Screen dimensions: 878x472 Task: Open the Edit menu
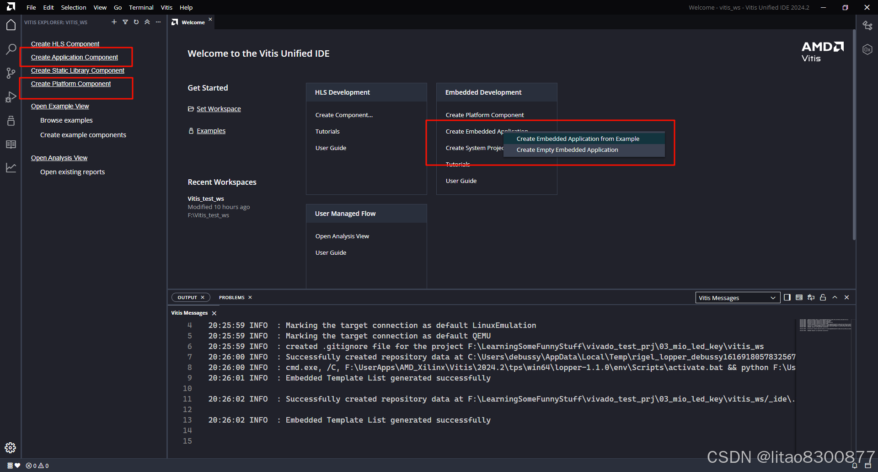coord(48,7)
